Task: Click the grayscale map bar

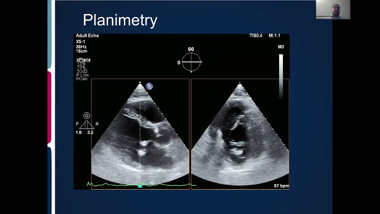Action: (281, 76)
